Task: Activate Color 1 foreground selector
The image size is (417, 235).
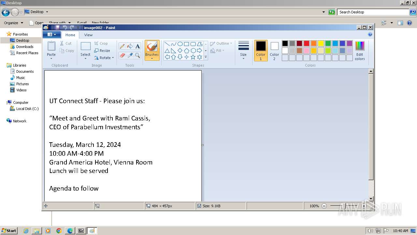Action: coord(261,51)
